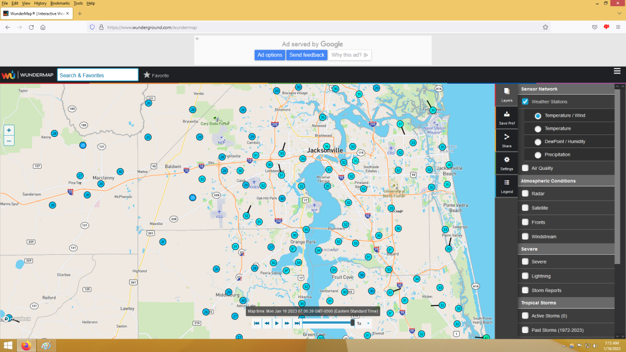Play the map animation
Image resolution: width=626 pixels, height=352 pixels.
coord(277,323)
